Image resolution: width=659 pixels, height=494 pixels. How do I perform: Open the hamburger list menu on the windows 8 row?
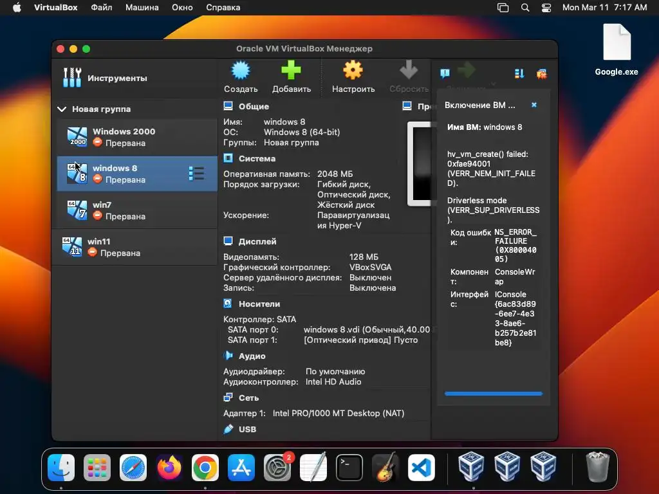click(196, 174)
